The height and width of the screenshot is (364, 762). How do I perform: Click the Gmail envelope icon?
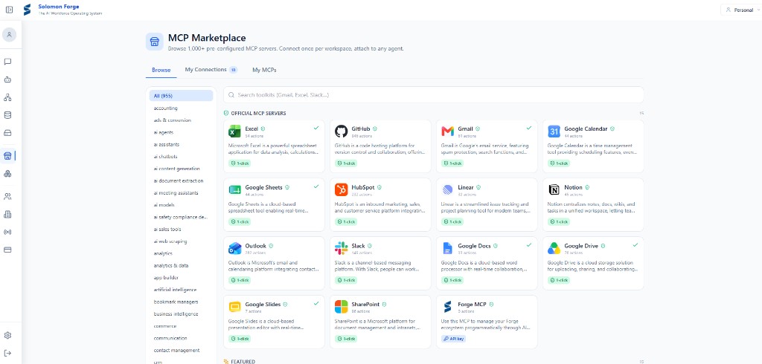tap(447, 131)
